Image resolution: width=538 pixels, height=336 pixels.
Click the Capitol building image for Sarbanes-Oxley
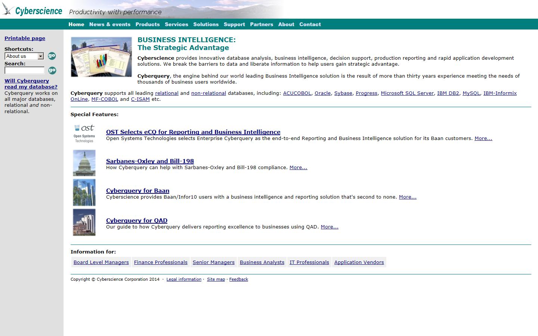point(84,163)
